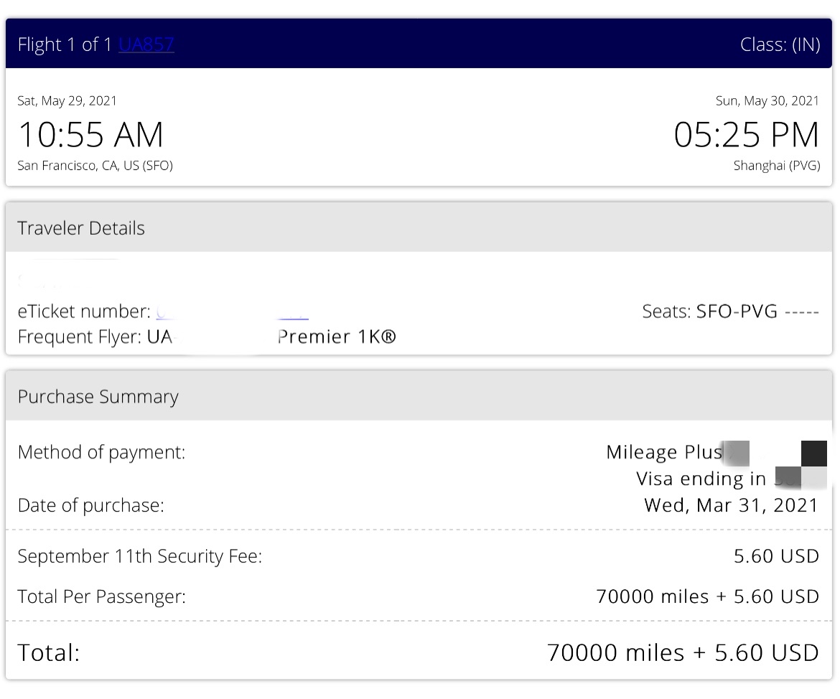Click the "Flight 1 of 1" header text
This screenshot has height=699, width=840.
[65, 44]
